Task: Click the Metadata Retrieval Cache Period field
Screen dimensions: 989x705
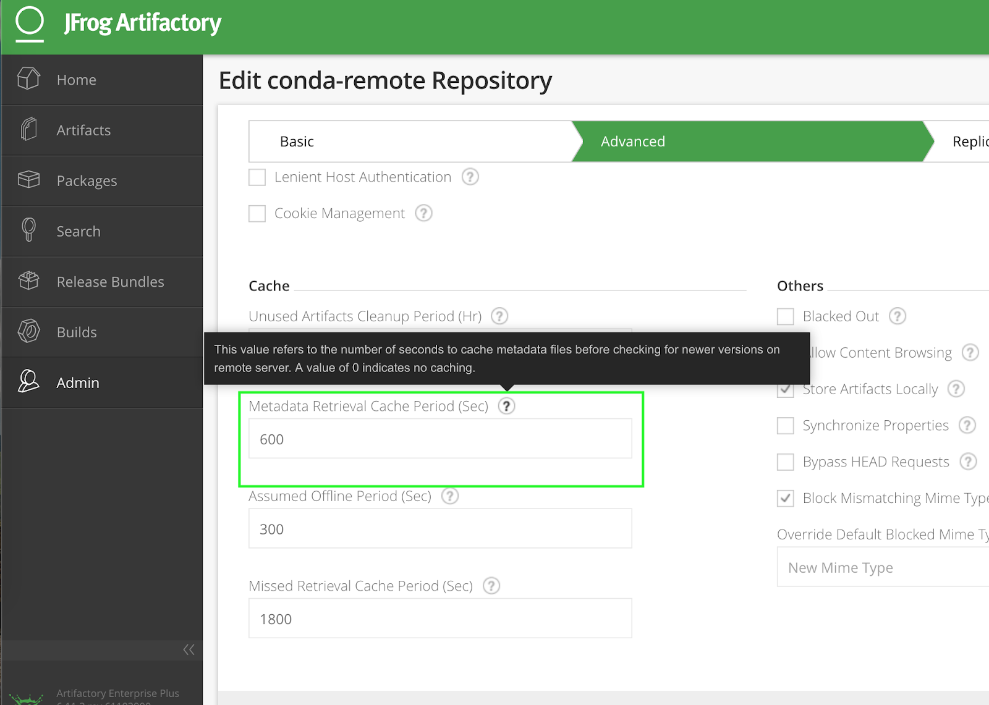Action: click(440, 439)
